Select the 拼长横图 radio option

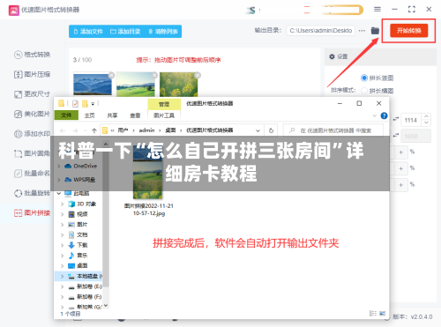(x=364, y=91)
